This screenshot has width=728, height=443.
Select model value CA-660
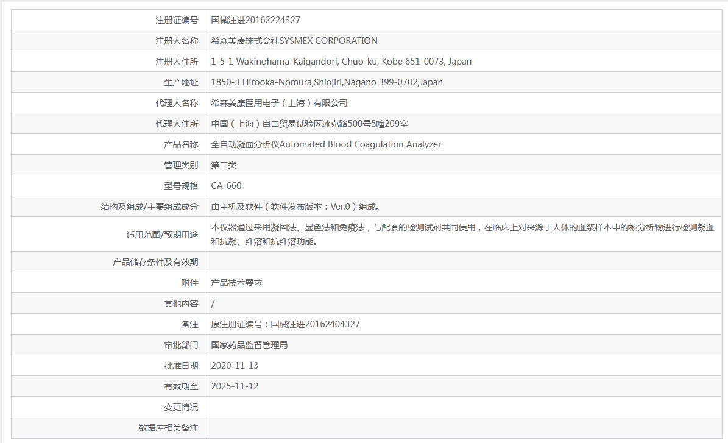point(226,186)
